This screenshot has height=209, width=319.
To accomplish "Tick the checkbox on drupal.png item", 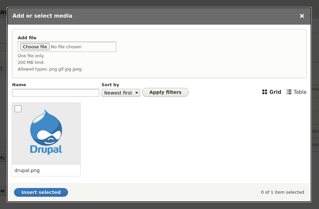I will [x=18, y=109].
